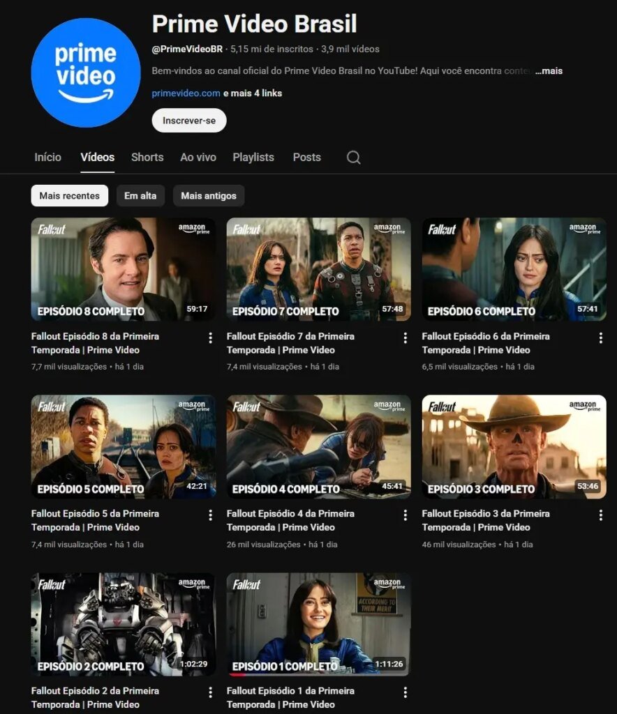Select the Em alta filter chip
Screen dimensions: 617x714
click(140, 196)
